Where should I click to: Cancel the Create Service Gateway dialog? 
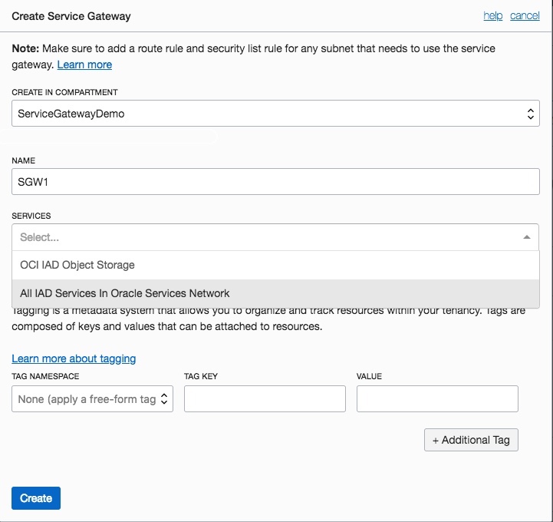pyautogui.click(x=525, y=15)
